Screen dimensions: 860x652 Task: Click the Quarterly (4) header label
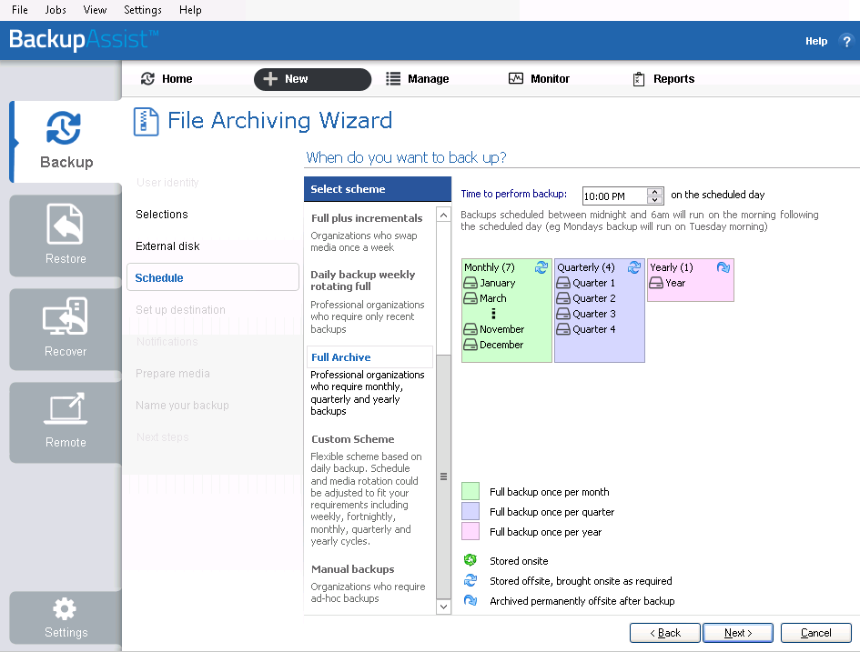(586, 267)
